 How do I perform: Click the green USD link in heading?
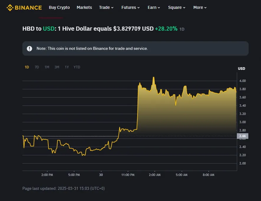tap(49, 29)
